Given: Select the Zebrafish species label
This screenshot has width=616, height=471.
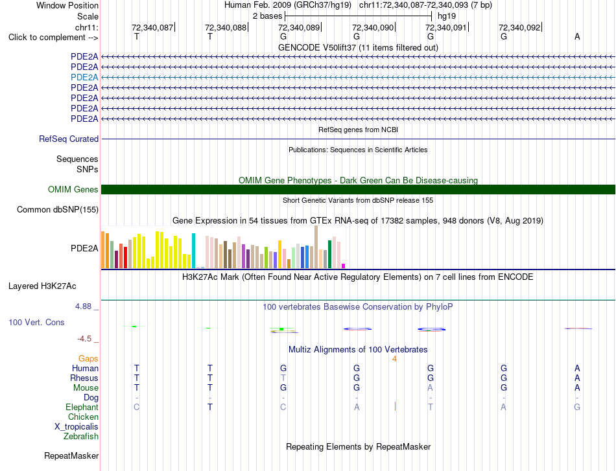Looking at the screenshot, I should 81,437.
